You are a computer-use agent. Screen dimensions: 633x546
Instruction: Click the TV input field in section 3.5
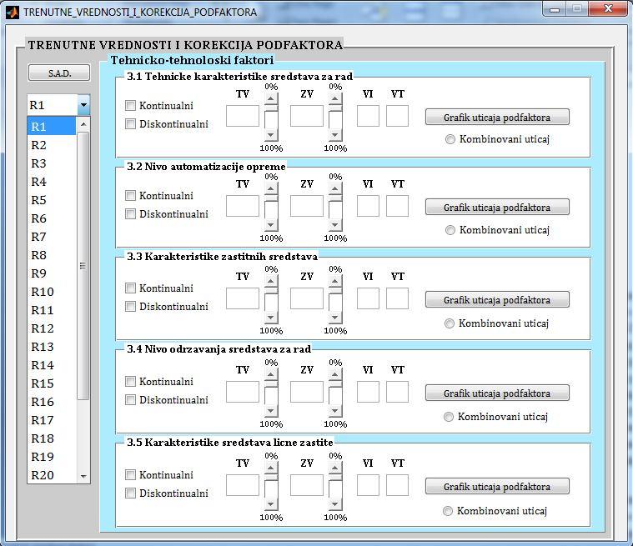(x=243, y=485)
